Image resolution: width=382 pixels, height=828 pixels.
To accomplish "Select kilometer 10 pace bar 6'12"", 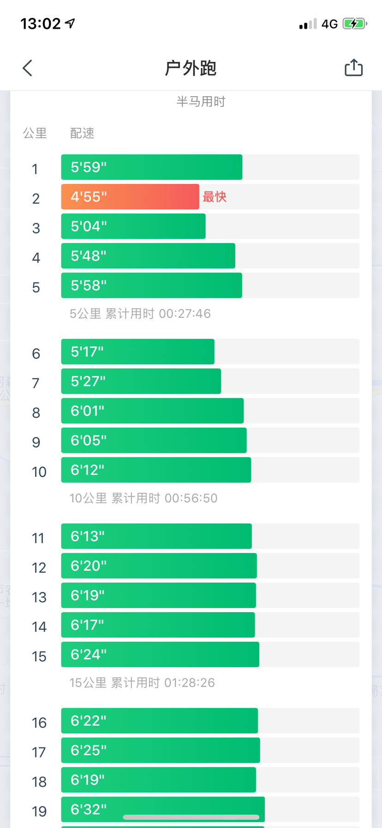I will tap(156, 470).
